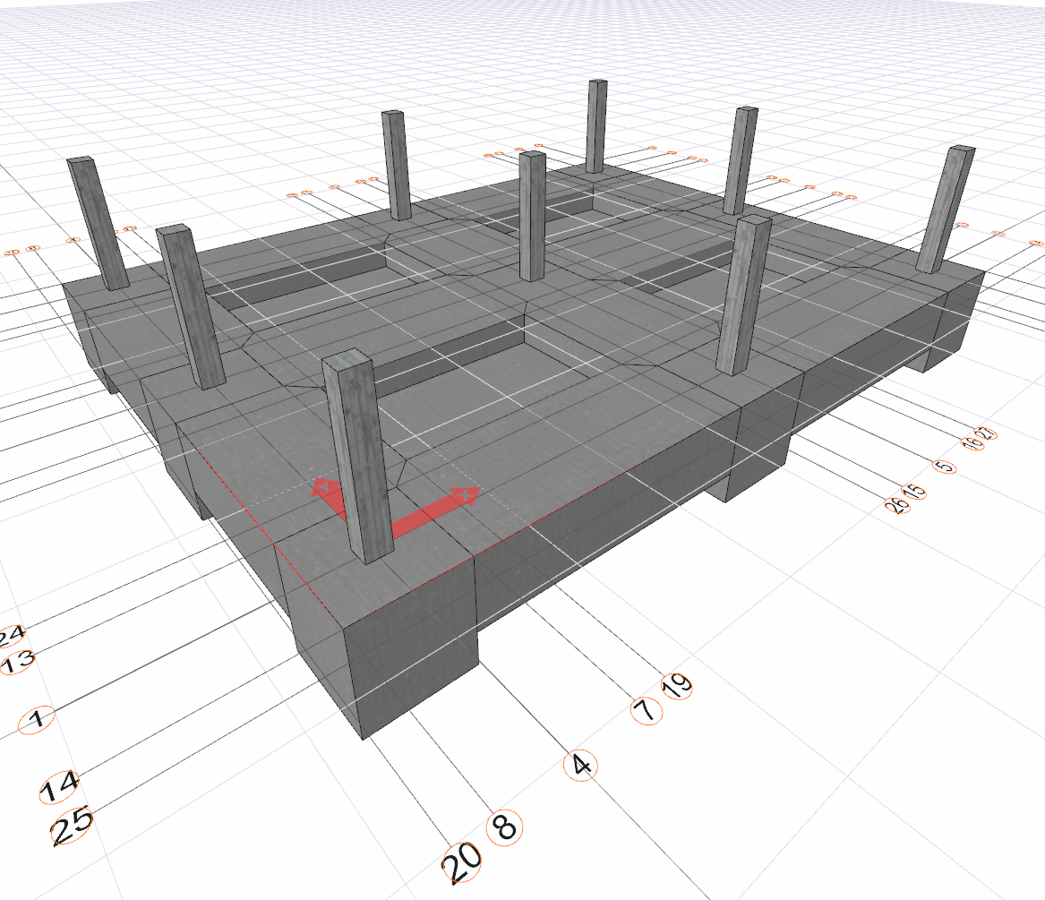Select grid axis bubble labeled 1

click(38, 719)
